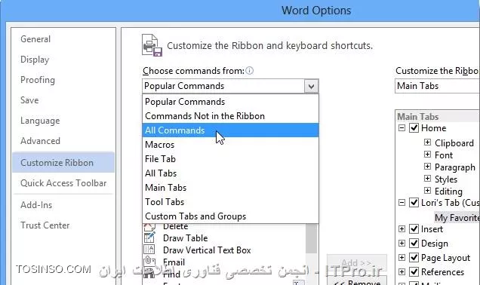This screenshot has height=285, width=480.
Task: Open Quick Access Toolbar options
Action: tap(63, 183)
